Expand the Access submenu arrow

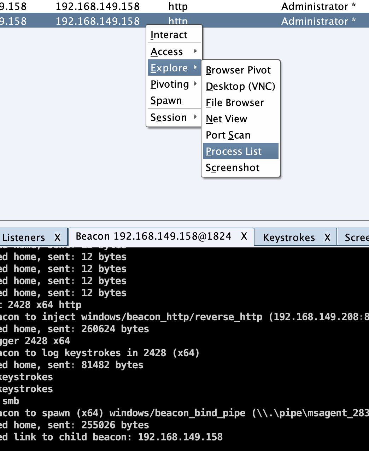(195, 52)
